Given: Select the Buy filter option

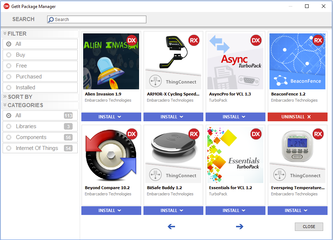Looking at the screenshot, I should [40, 55].
